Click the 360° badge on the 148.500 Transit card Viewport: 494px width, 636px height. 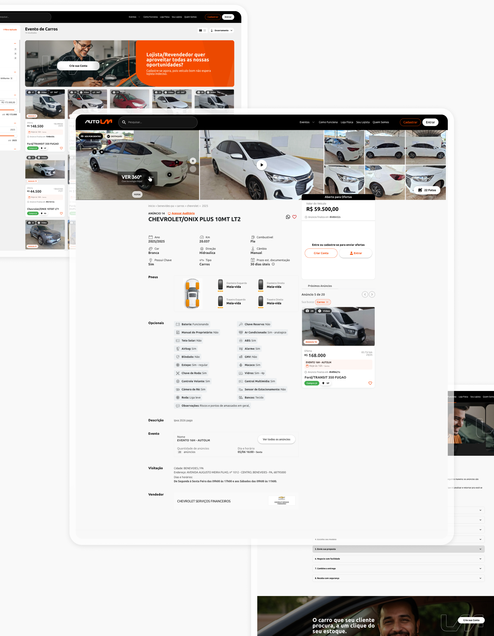point(54,92)
